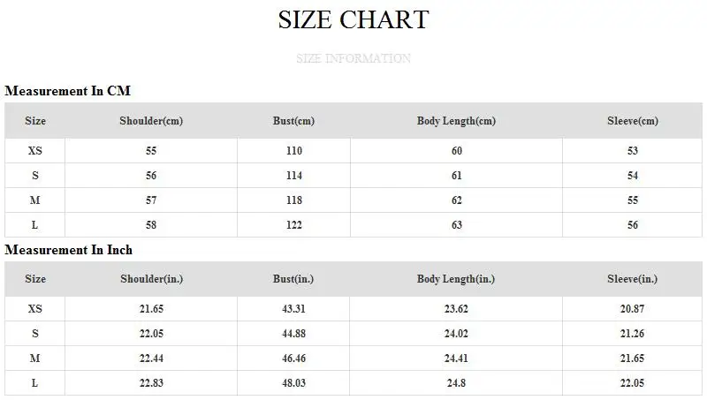Viewport: 707px width, 400px height.
Task: Select the bust value 110 cell
Action: tap(293, 151)
